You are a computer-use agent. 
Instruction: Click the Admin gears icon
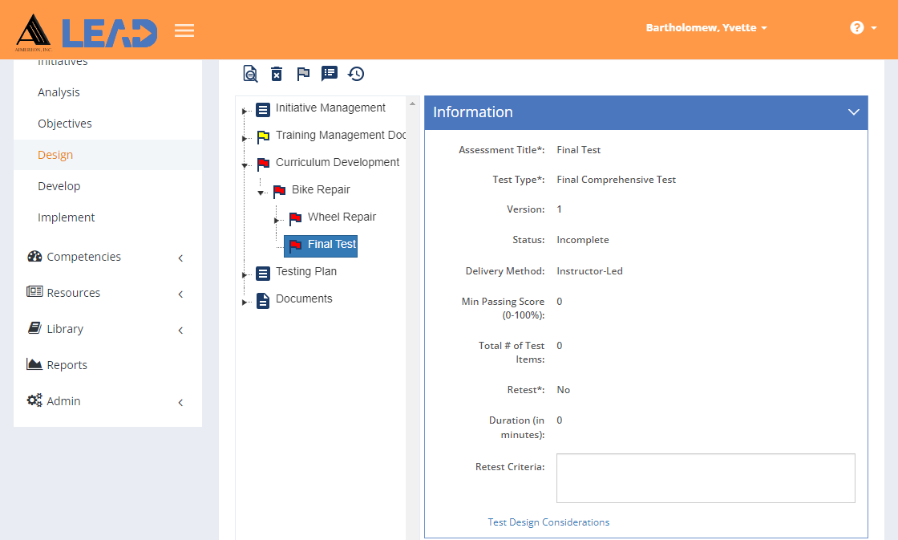tap(34, 400)
